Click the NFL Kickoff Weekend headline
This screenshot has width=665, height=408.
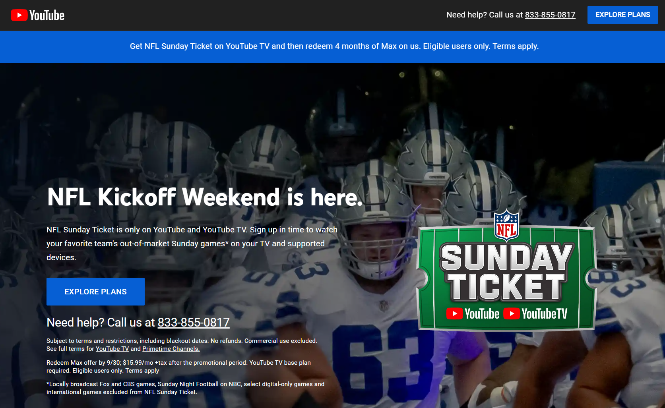pos(205,197)
